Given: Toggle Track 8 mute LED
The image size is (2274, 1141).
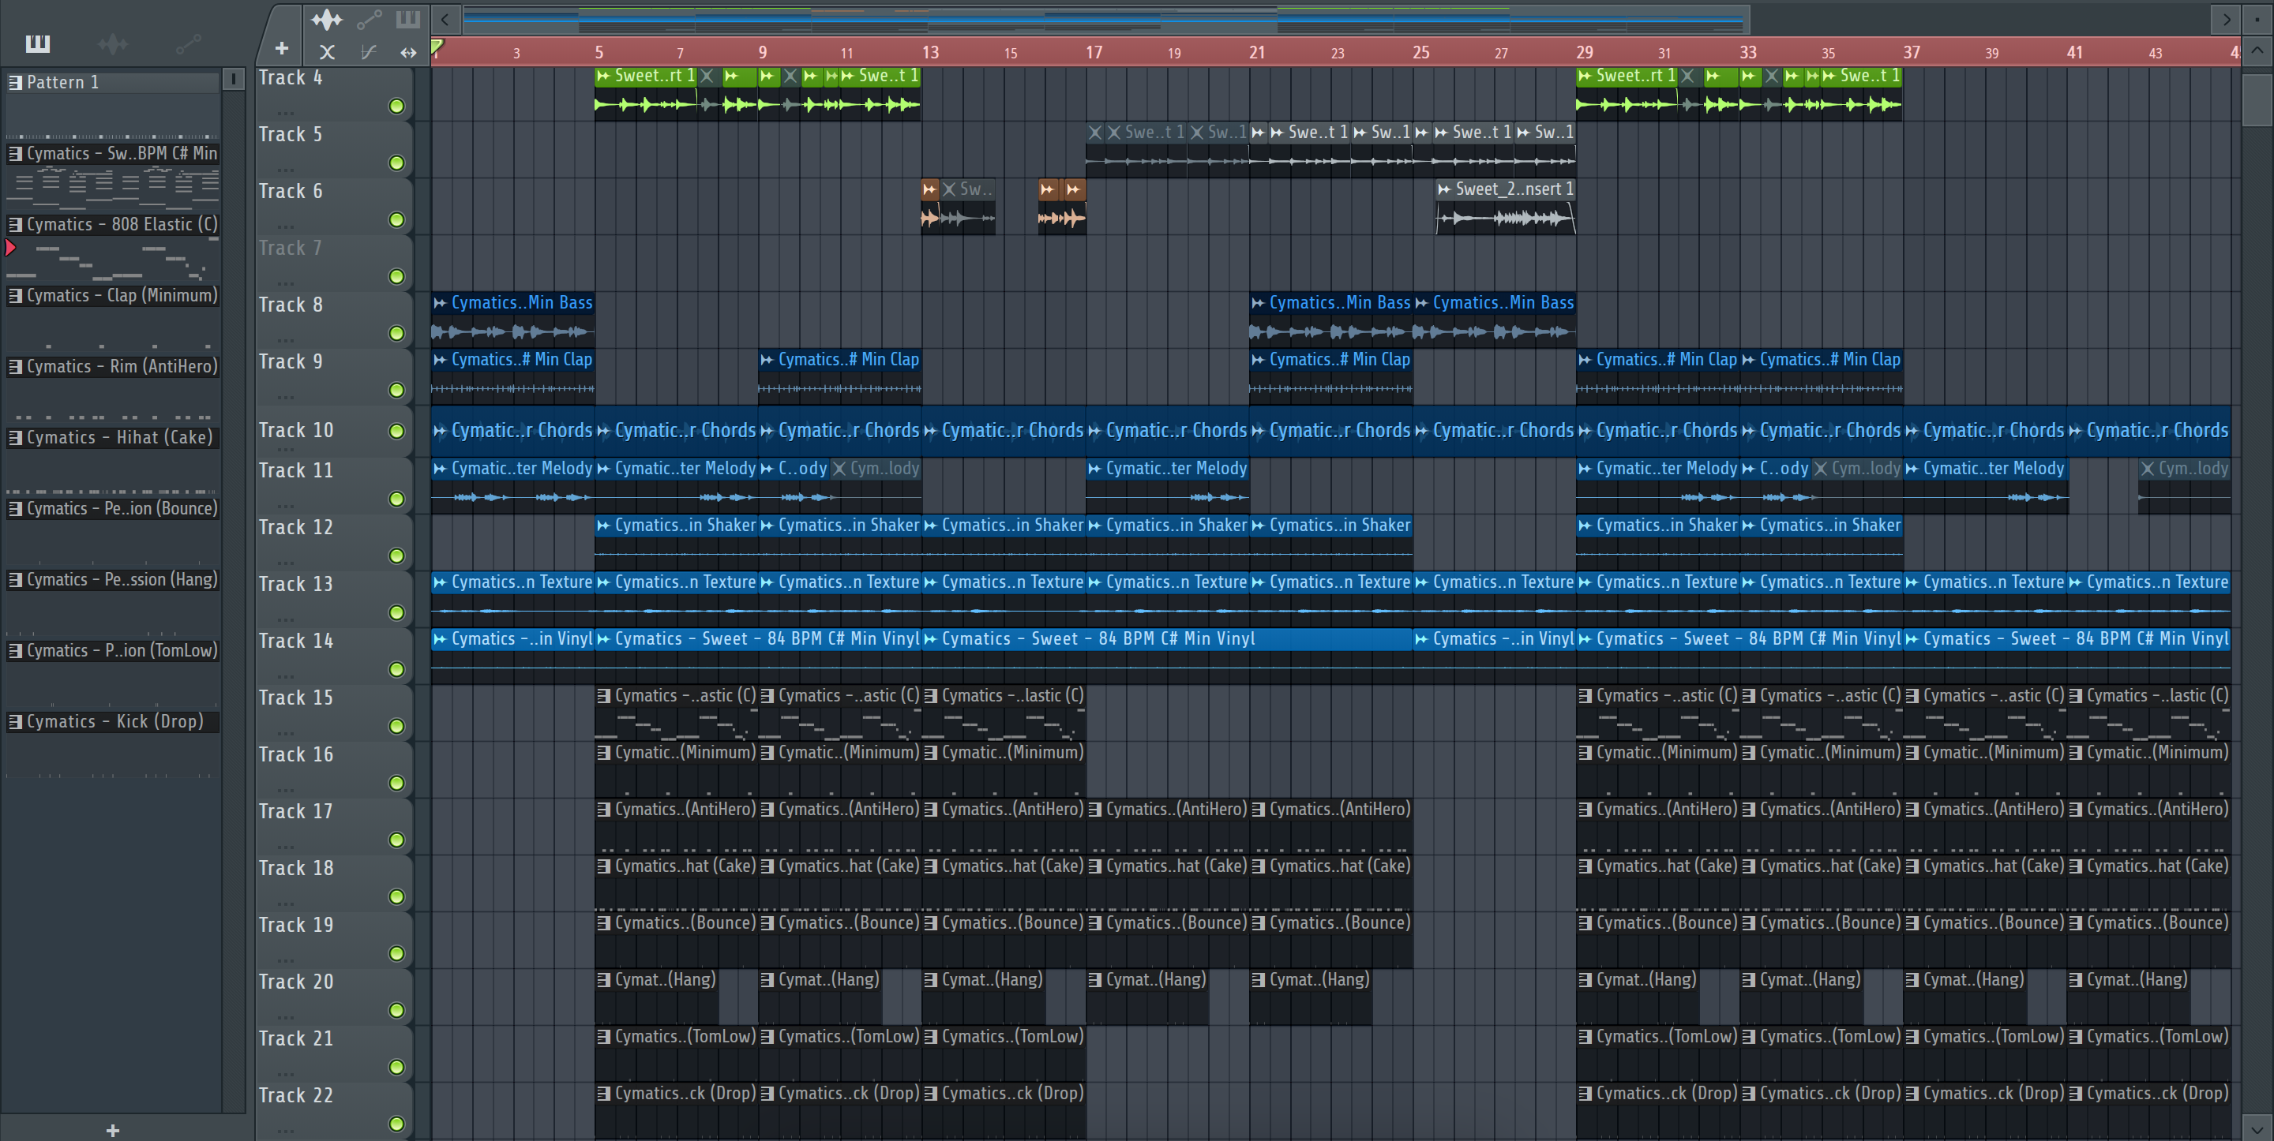Looking at the screenshot, I should point(397,333).
